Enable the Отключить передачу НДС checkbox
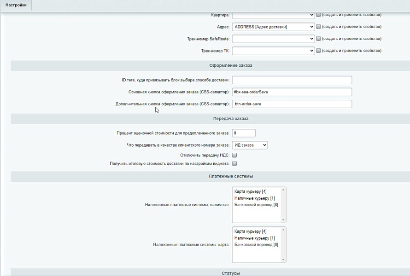Image resolution: width=410 pixels, height=276 pixels. (x=234, y=155)
